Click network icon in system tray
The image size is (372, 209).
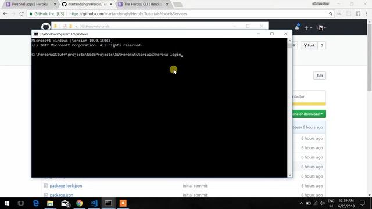tap(316, 203)
